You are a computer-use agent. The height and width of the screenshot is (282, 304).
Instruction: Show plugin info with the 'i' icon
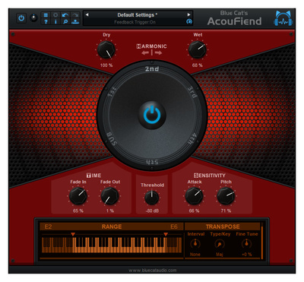click(55, 22)
